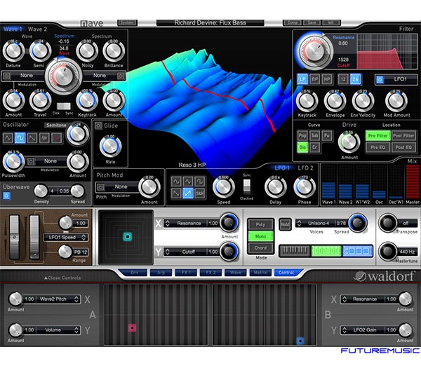This screenshot has height=368, width=421.
Task: Switch to the classic piano keyboard icon
Action: point(295,252)
